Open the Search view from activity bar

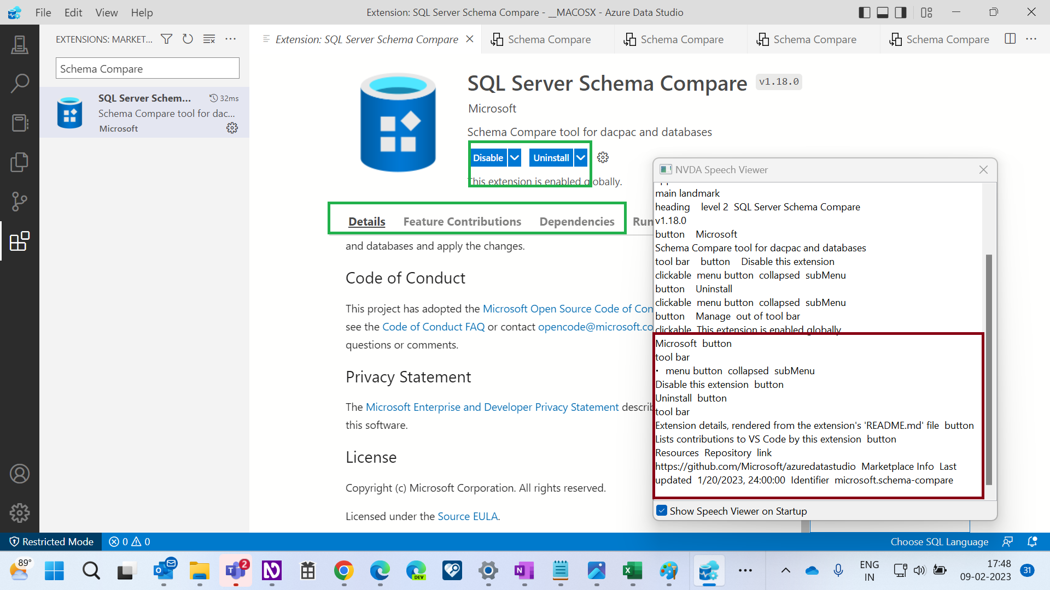coord(20,83)
